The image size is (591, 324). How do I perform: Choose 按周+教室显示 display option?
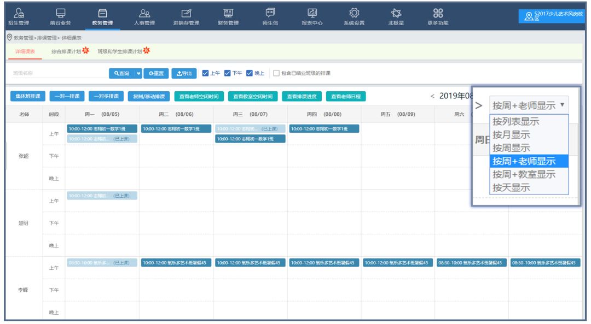click(x=524, y=174)
